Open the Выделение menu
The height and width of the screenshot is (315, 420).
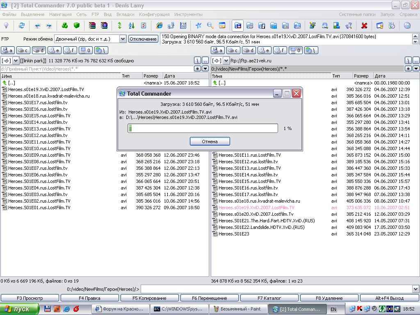click(x=33, y=14)
